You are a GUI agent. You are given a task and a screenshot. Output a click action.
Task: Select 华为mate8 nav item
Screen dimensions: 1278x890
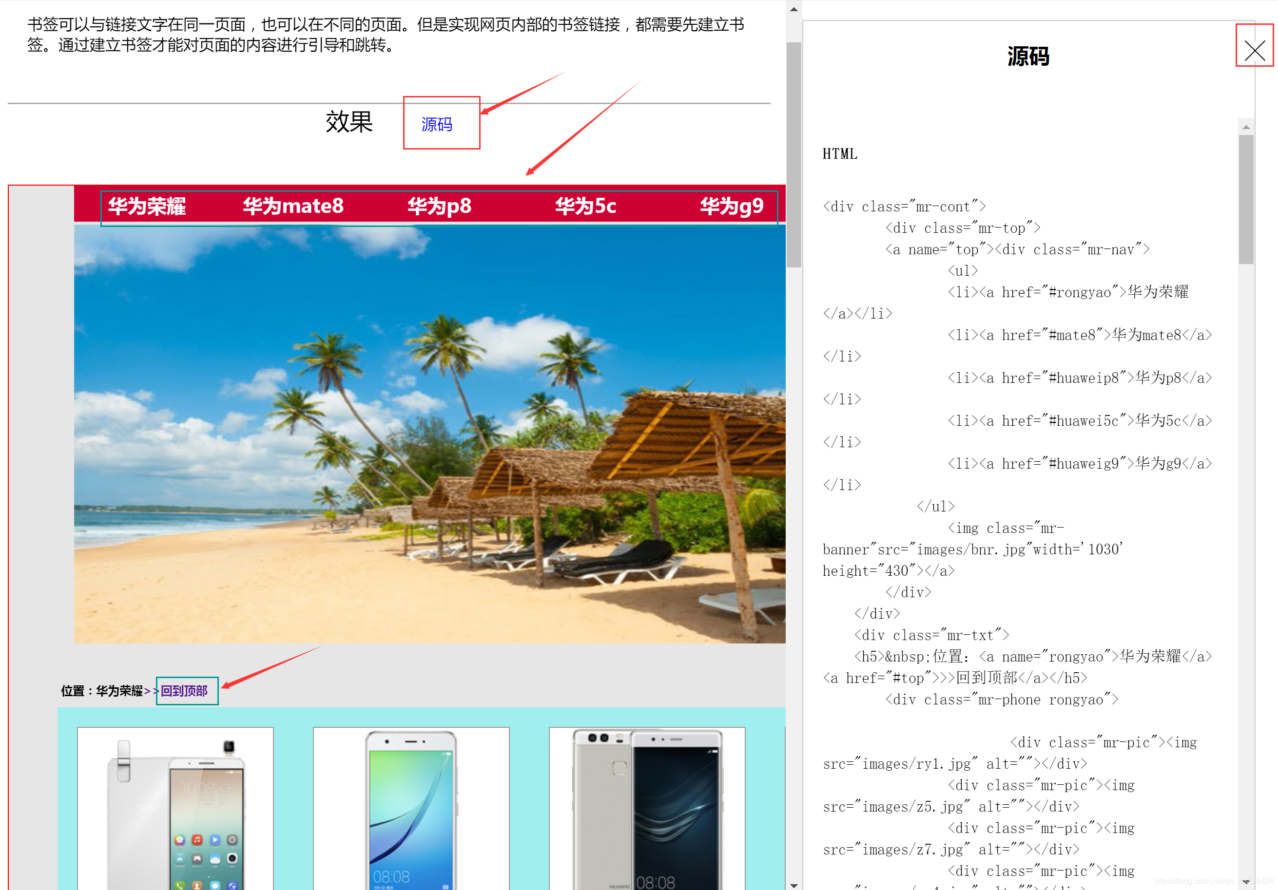[x=293, y=207]
